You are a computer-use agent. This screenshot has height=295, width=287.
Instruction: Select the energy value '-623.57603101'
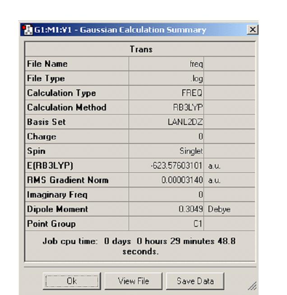click(x=176, y=166)
